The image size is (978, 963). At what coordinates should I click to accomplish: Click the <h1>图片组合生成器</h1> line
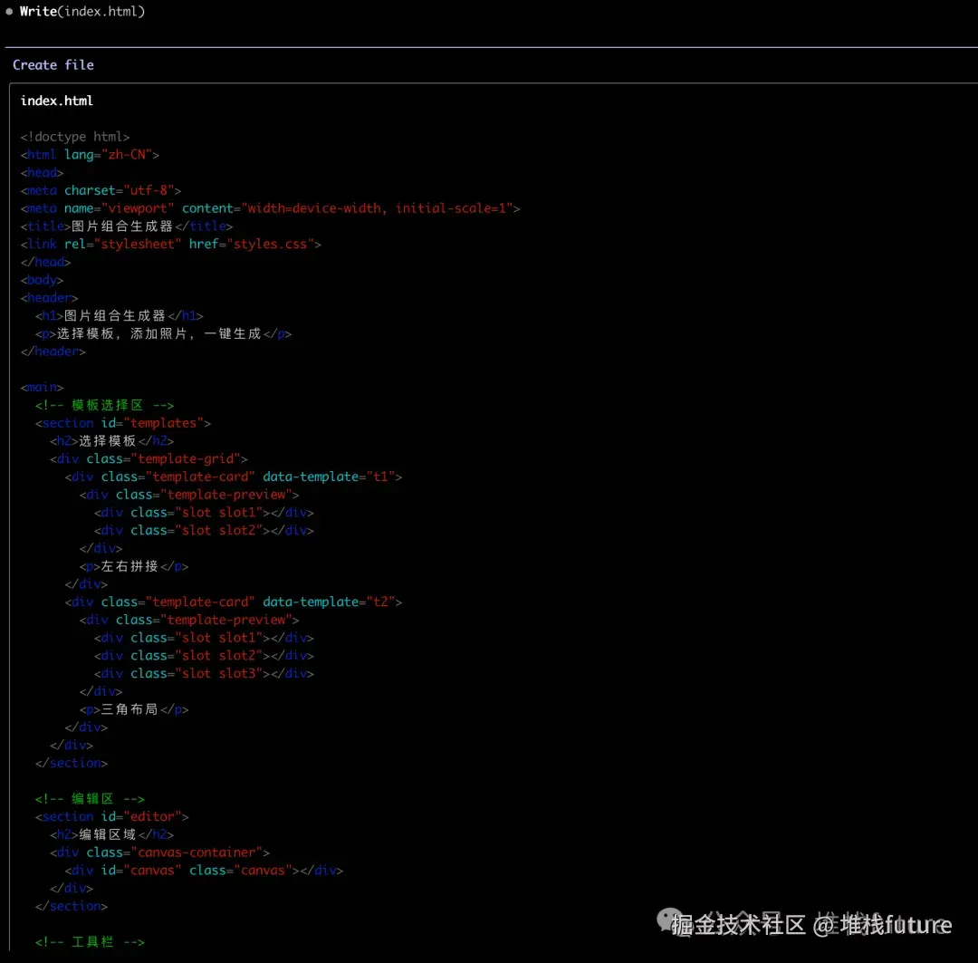click(x=120, y=316)
